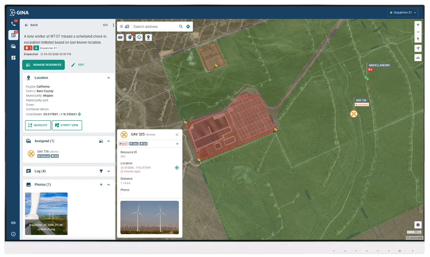This screenshot has height=257, width=430.
Task: Select the place marker tool
Action: tap(148, 37)
